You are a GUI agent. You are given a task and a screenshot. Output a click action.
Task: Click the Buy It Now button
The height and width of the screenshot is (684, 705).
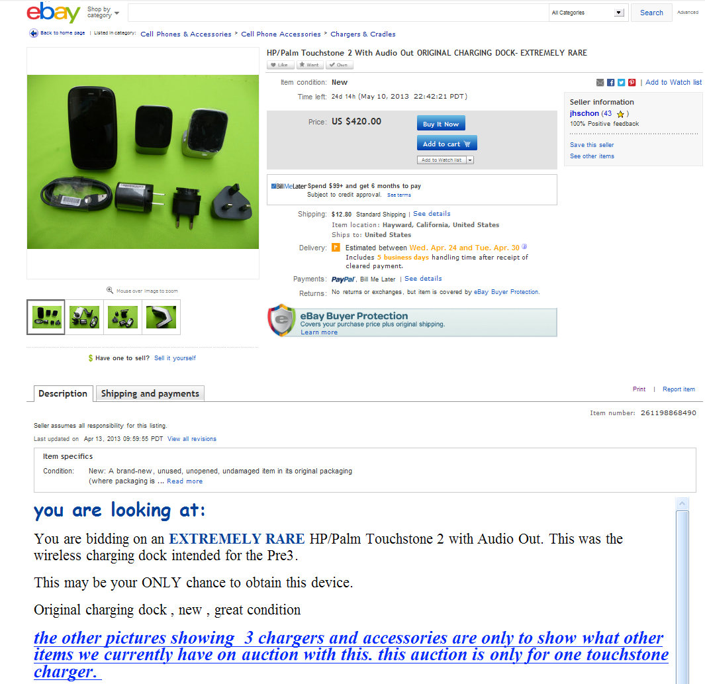(x=441, y=124)
